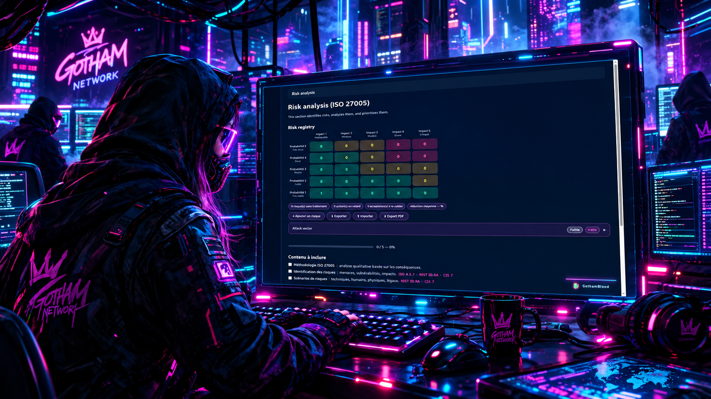Filter by risque(s) sans traitement chip
Image resolution: width=711 pixels, height=399 pixels.
[309, 206]
